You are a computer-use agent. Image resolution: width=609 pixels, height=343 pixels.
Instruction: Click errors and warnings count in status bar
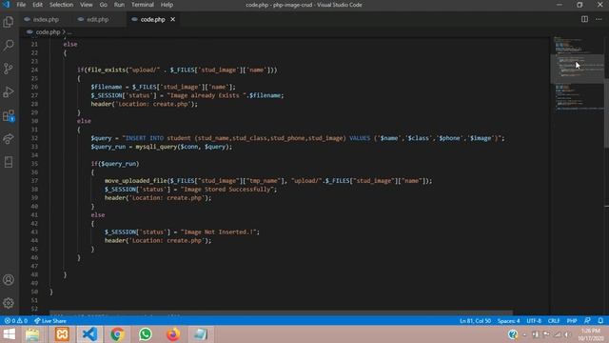(16, 321)
